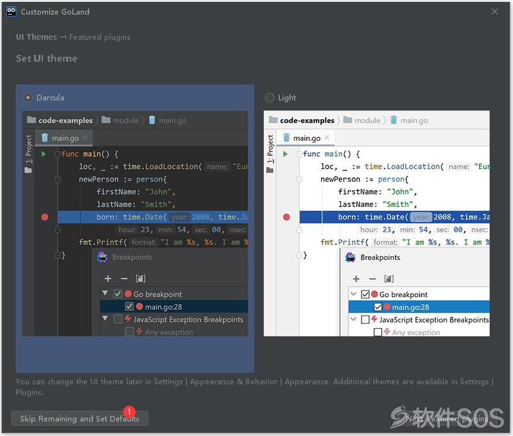Image resolution: width=513 pixels, height=436 pixels.
Task: Toggle Go breakpoint checkbox in Darcula preview
Action: [x=118, y=294]
